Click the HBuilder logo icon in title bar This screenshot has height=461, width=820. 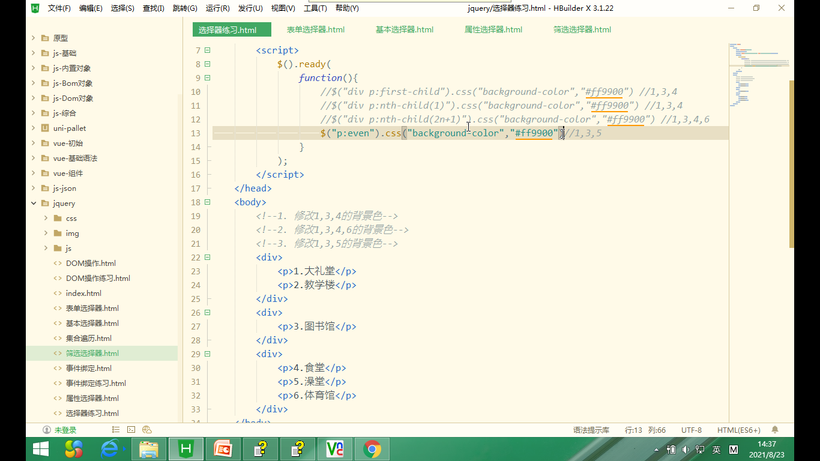tap(35, 8)
